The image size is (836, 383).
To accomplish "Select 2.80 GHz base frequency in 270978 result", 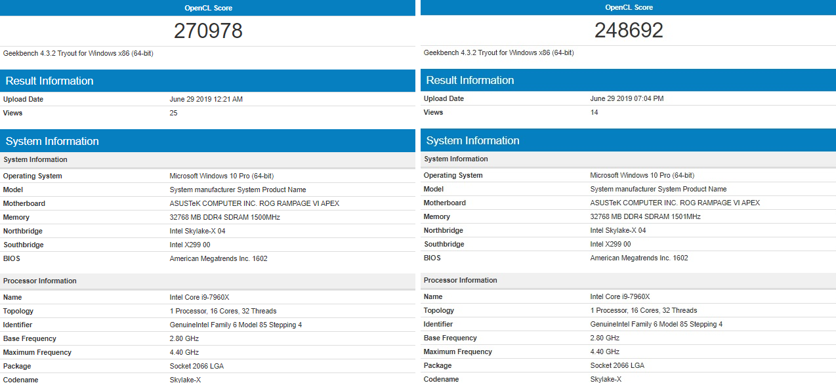I will pos(184,338).
